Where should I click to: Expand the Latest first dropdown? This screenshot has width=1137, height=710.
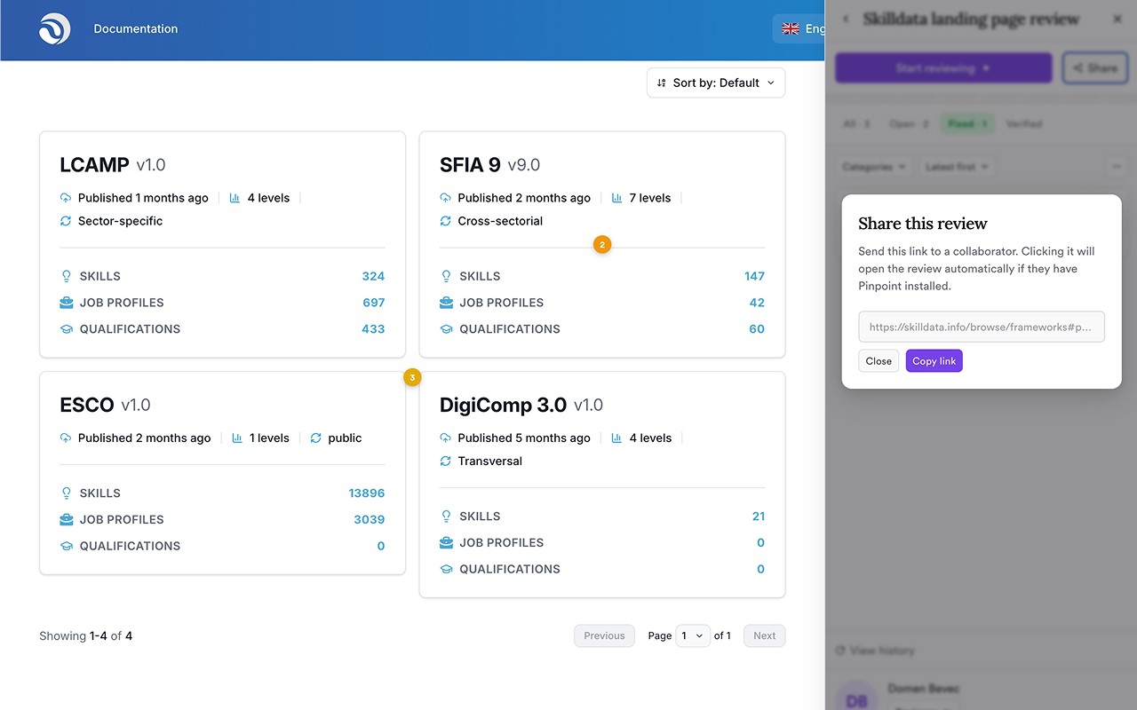(x=956, y=167)
